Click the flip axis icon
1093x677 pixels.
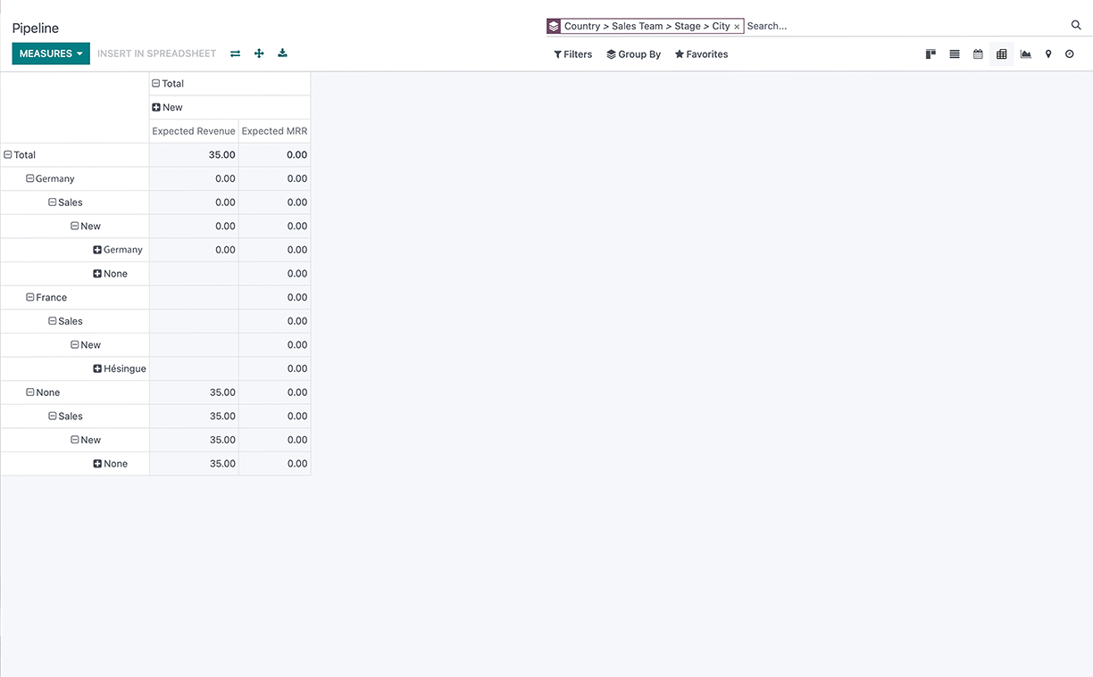coord(235,54)
